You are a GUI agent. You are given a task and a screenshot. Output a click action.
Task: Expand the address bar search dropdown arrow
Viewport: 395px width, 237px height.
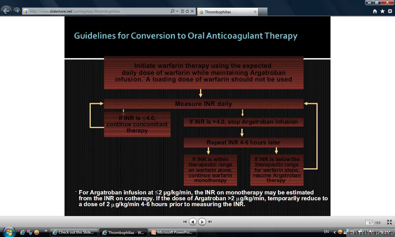(177, 11)
